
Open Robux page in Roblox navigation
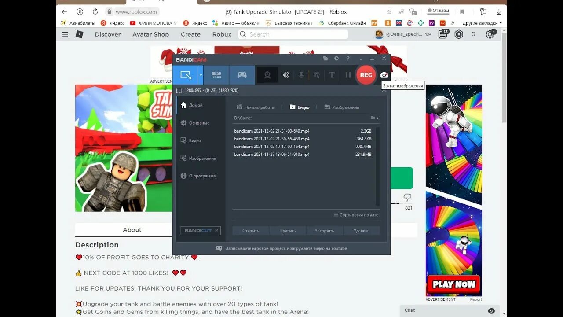(222, 34)
